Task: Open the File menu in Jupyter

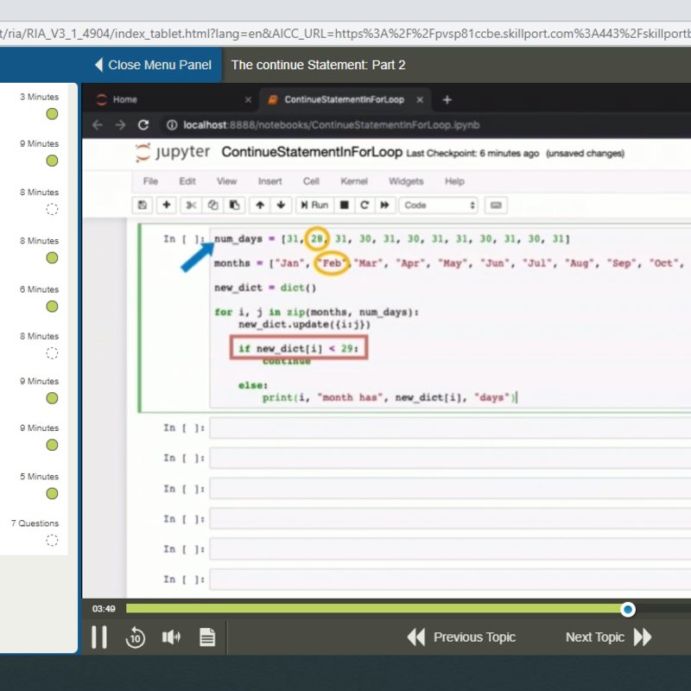Action: [150, 181]
